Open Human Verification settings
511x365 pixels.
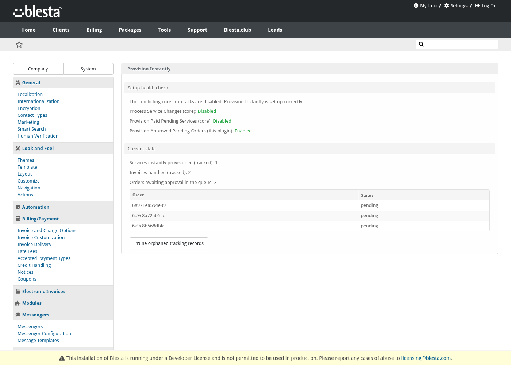pyautogui.click(x=38, y=136)
